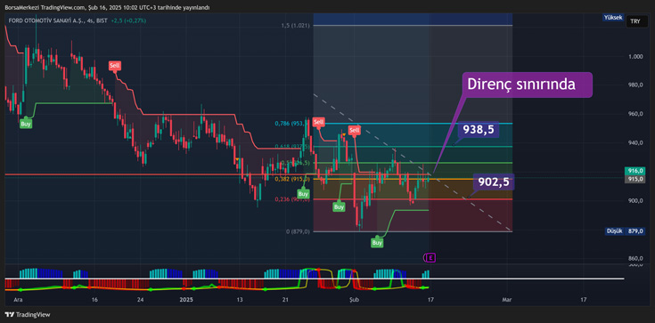Click the Buy label under the 0,236 level
655x323 pixels.
(x=340, y=206)
